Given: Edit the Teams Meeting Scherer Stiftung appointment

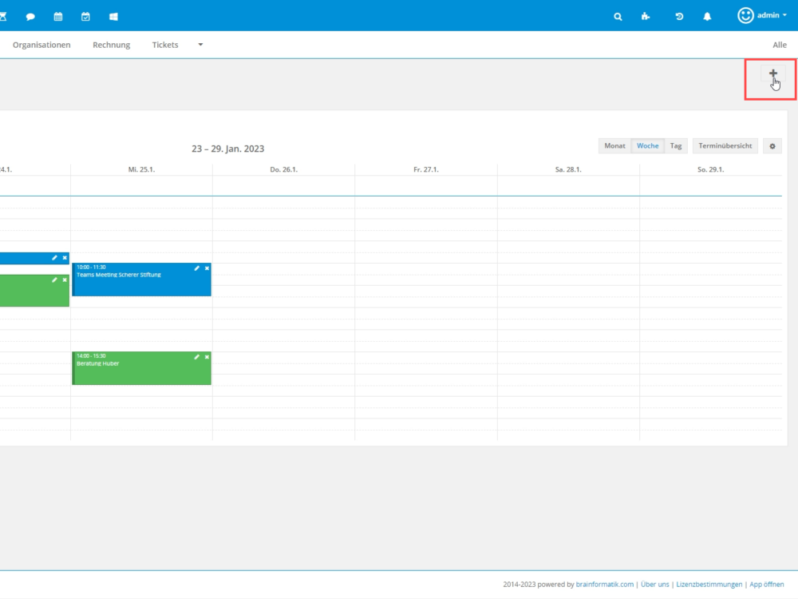Looking at the screenshot, I should [x=197, y=268].
